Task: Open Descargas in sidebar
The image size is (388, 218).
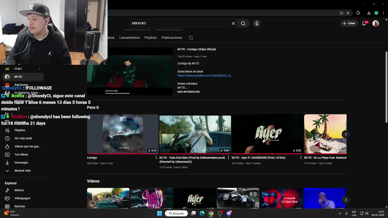Action: pos(23,163)
